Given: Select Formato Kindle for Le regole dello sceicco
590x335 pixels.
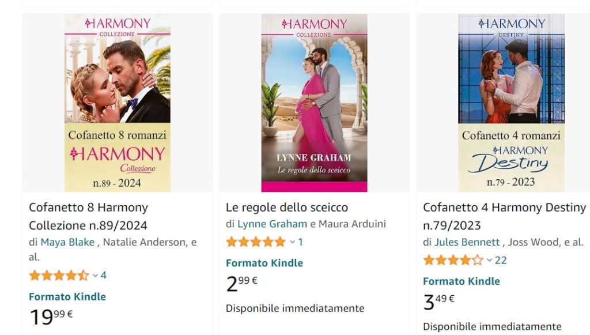Looking at the screenshot, I should 264,263.
